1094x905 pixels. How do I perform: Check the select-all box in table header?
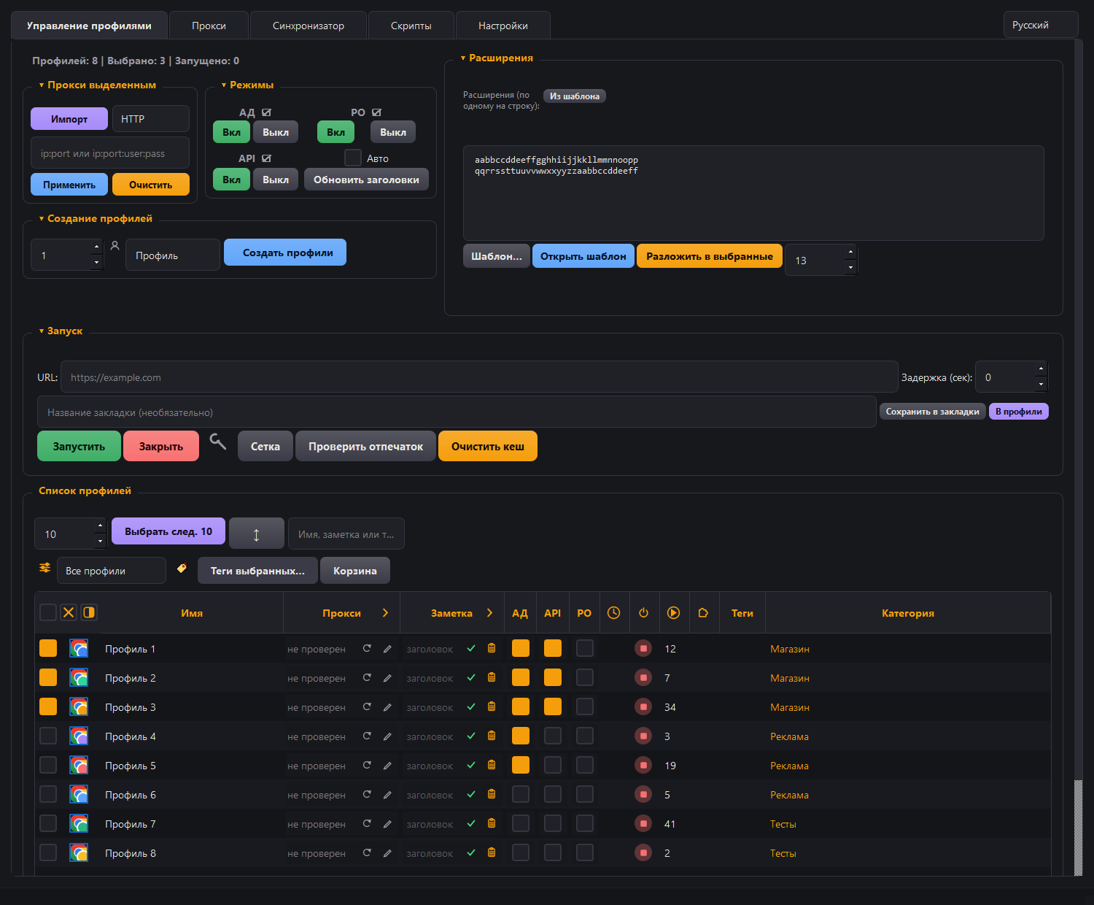48,612
